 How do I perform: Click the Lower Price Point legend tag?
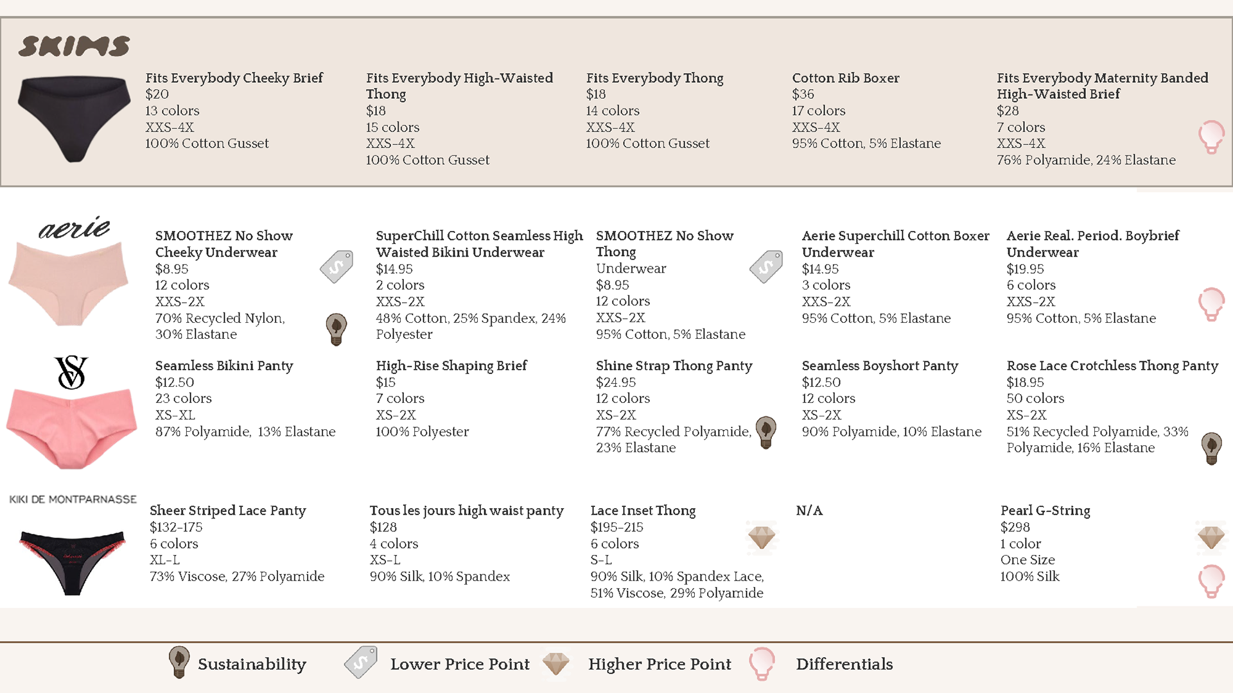click(360, 662)
